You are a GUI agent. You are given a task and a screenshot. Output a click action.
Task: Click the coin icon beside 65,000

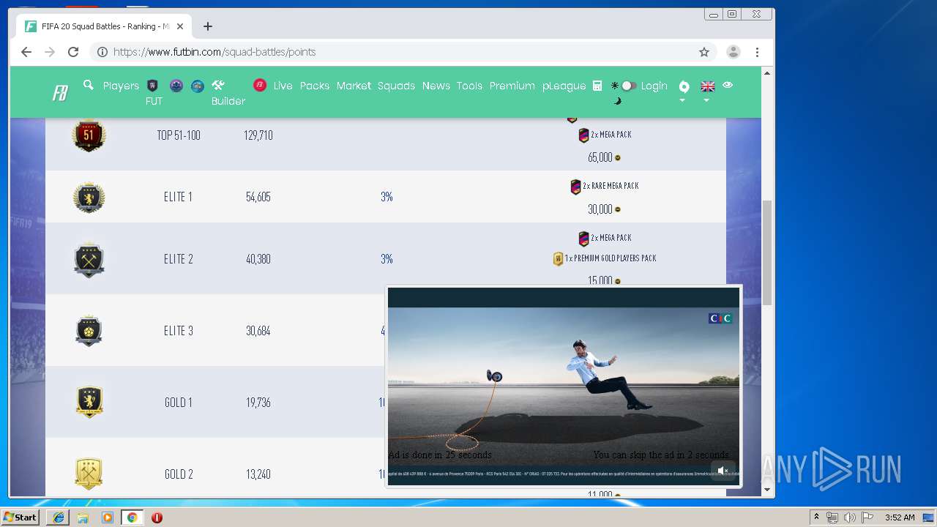[x=617, y=157]
